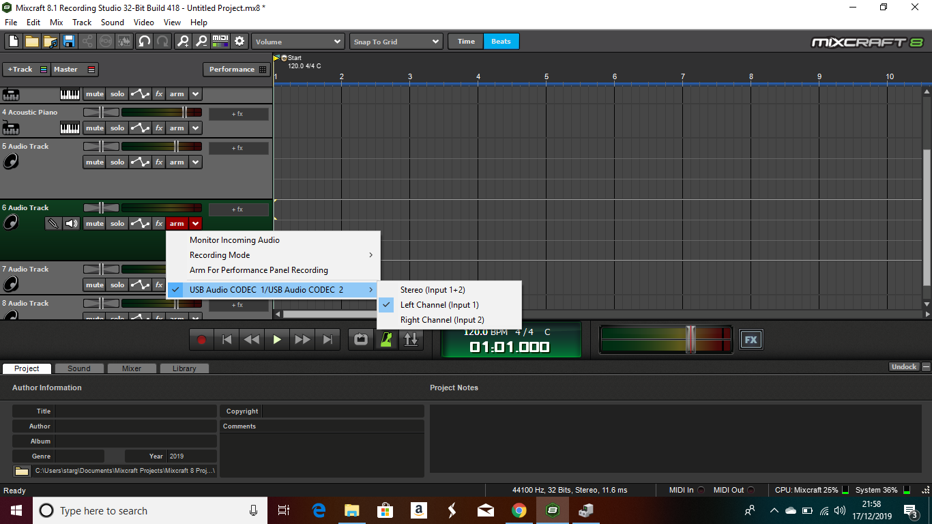
Task: Click the +Track button
Action: pos(27,70)
